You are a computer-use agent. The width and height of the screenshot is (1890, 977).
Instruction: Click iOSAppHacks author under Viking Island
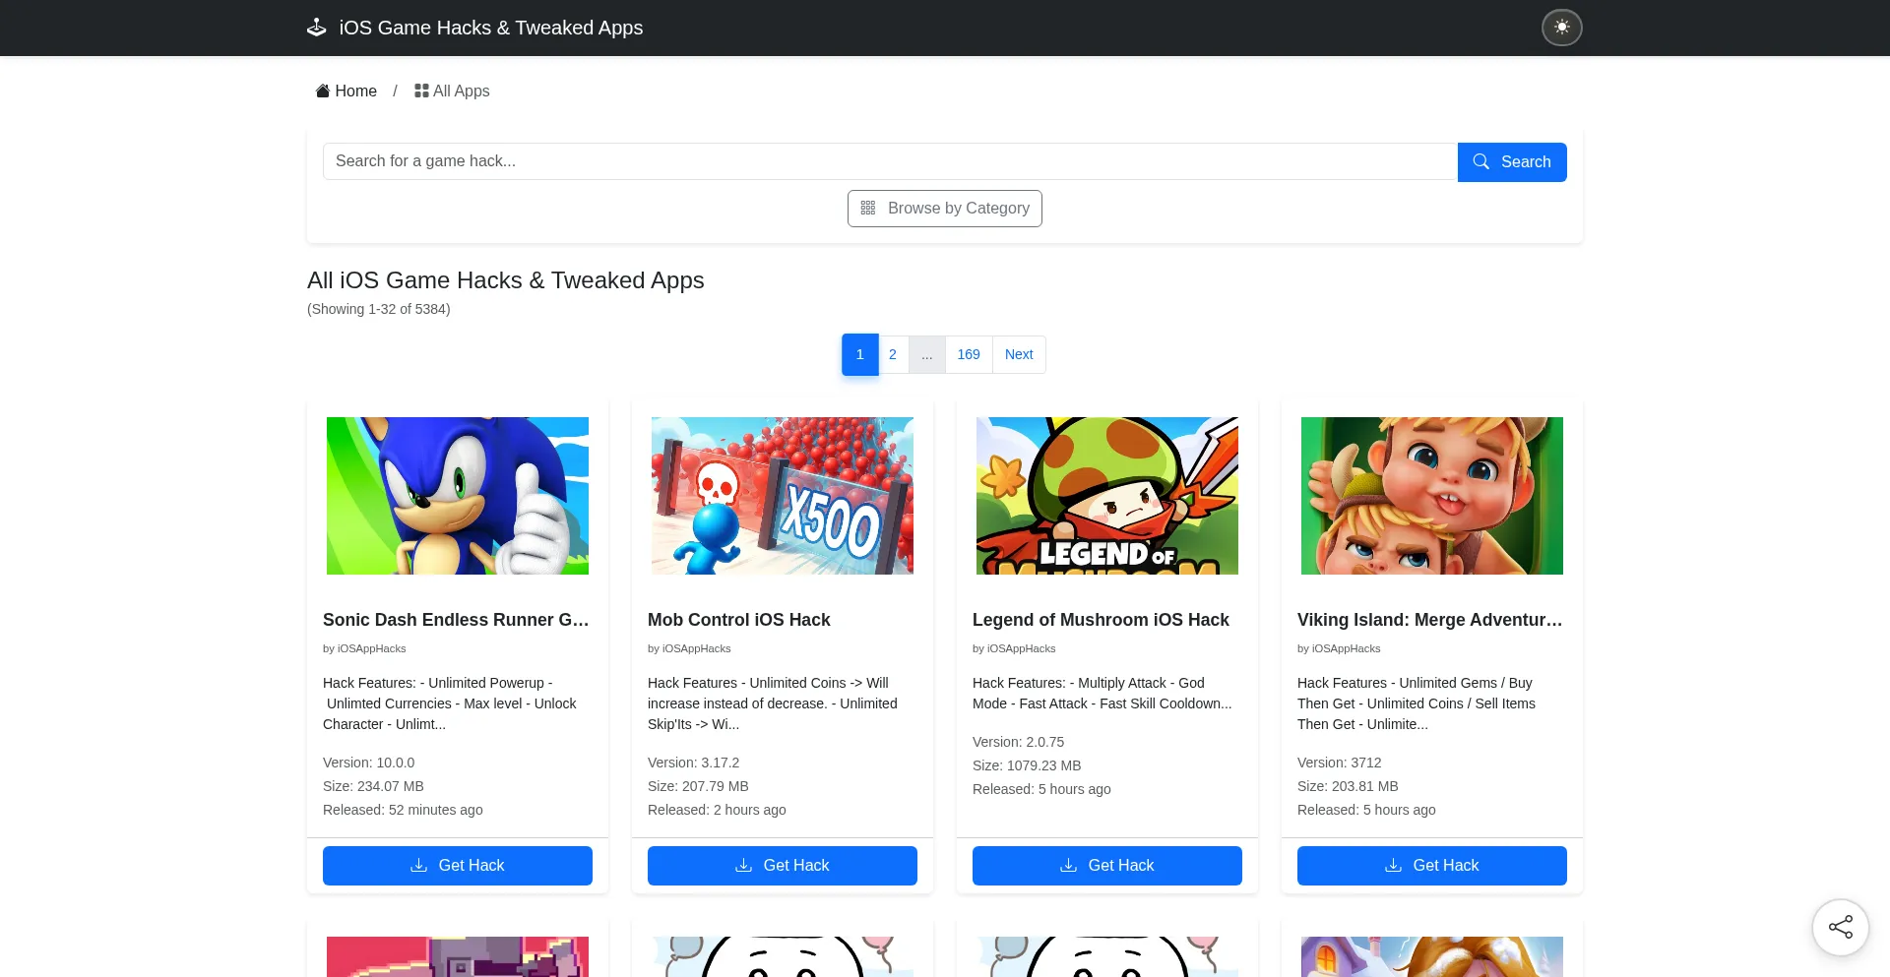[x=1346, y=648]
